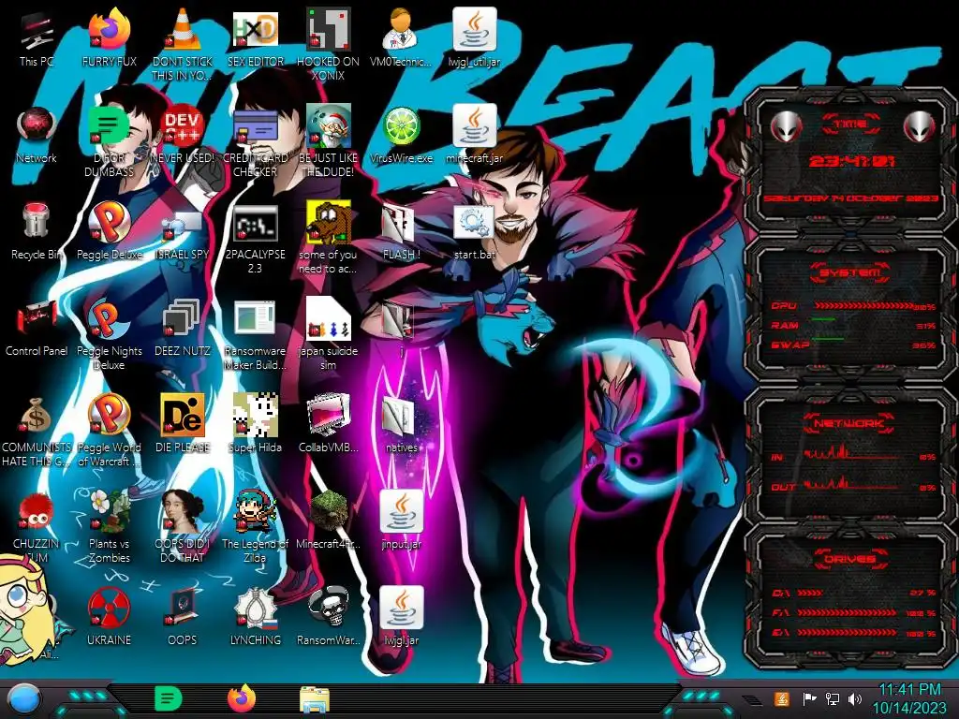This screenshot has width=959, height=719.
Task: Select the minecraft.jar file icon
Action: click(474, 126)
